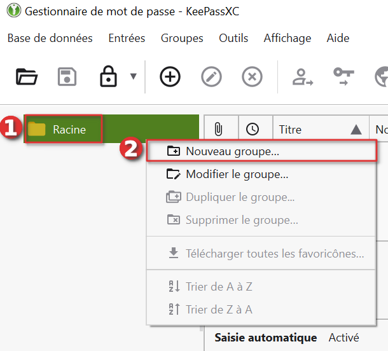Open the Outils menu
The height and width of the screenshot is (351, 388).
233,38
